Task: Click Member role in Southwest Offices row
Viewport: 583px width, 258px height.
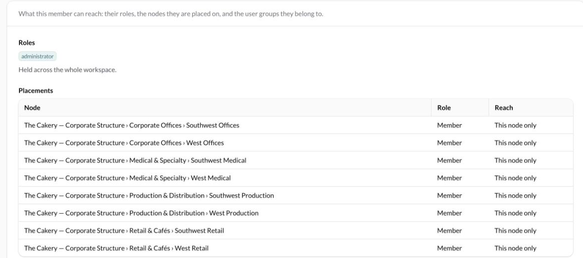Action: tap(449, 126)
